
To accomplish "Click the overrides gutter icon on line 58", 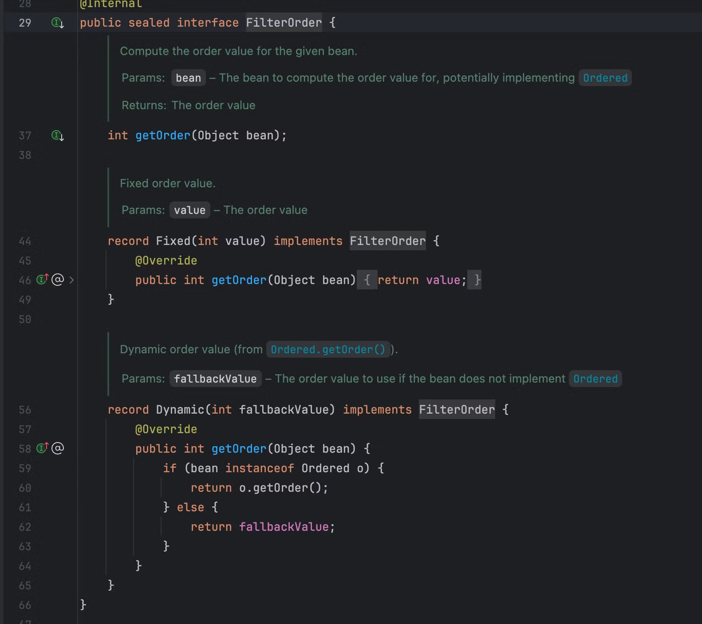I will pyautogui.click(x=43, y=448).
